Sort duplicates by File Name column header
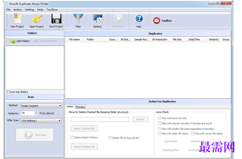242x159 pixels. [74, 39]
